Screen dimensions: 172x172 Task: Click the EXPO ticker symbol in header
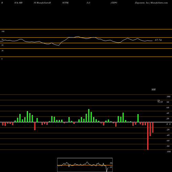[x=114, y=3]
